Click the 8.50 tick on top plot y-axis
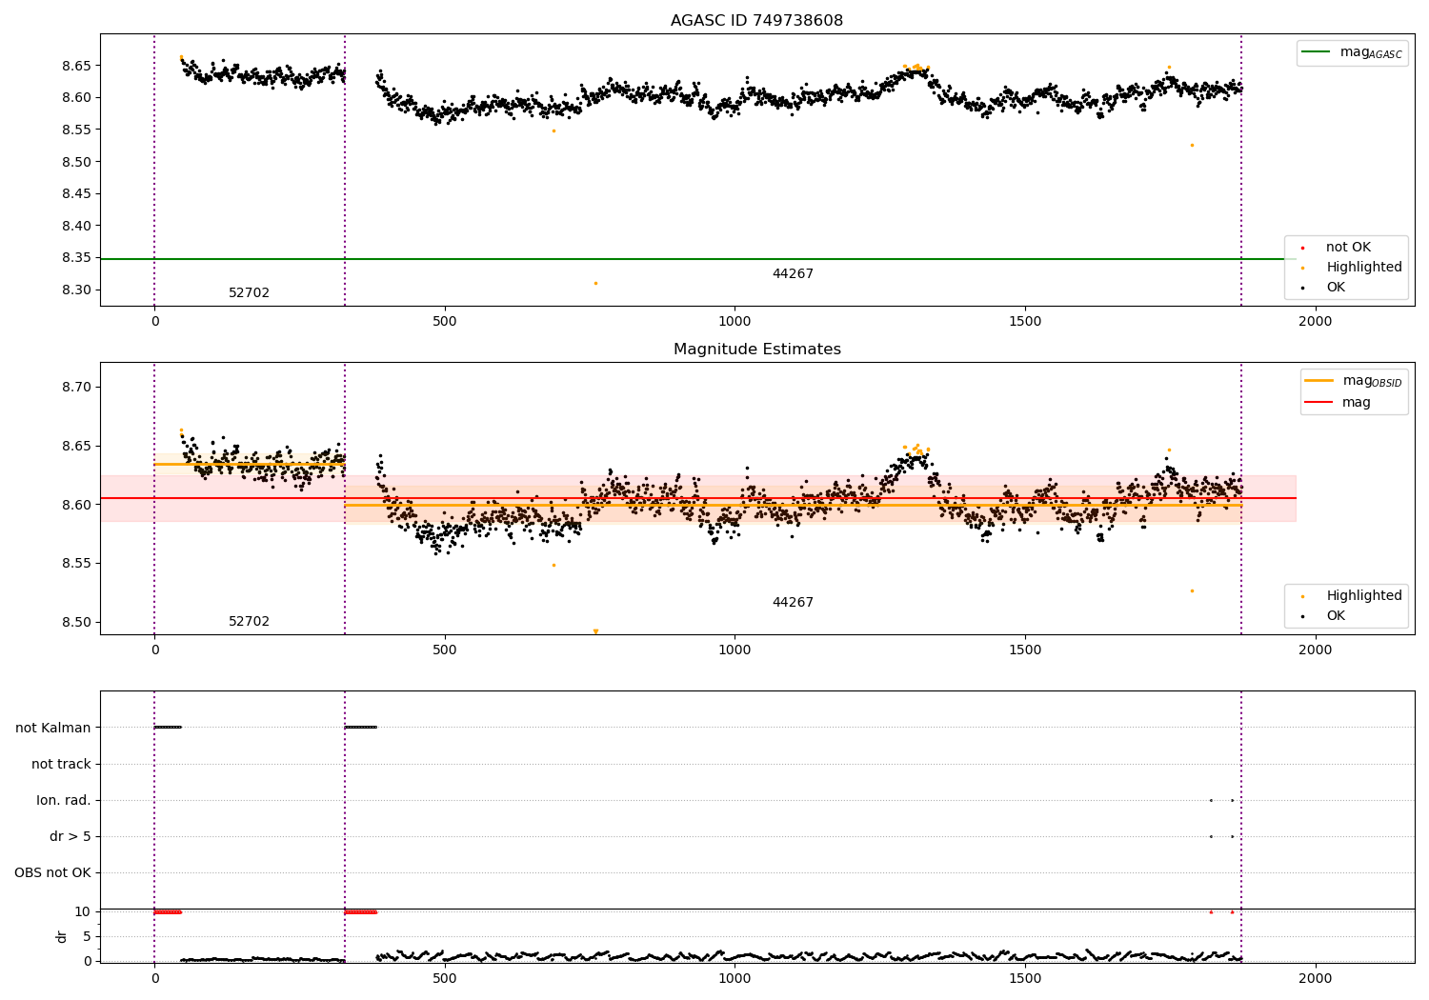 click(76, 162)
